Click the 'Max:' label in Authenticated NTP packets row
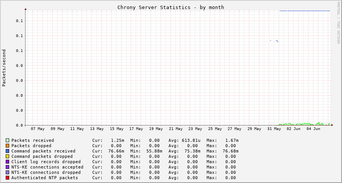The width and height of the screenshot is (342, 183). [x=212, y=178]
